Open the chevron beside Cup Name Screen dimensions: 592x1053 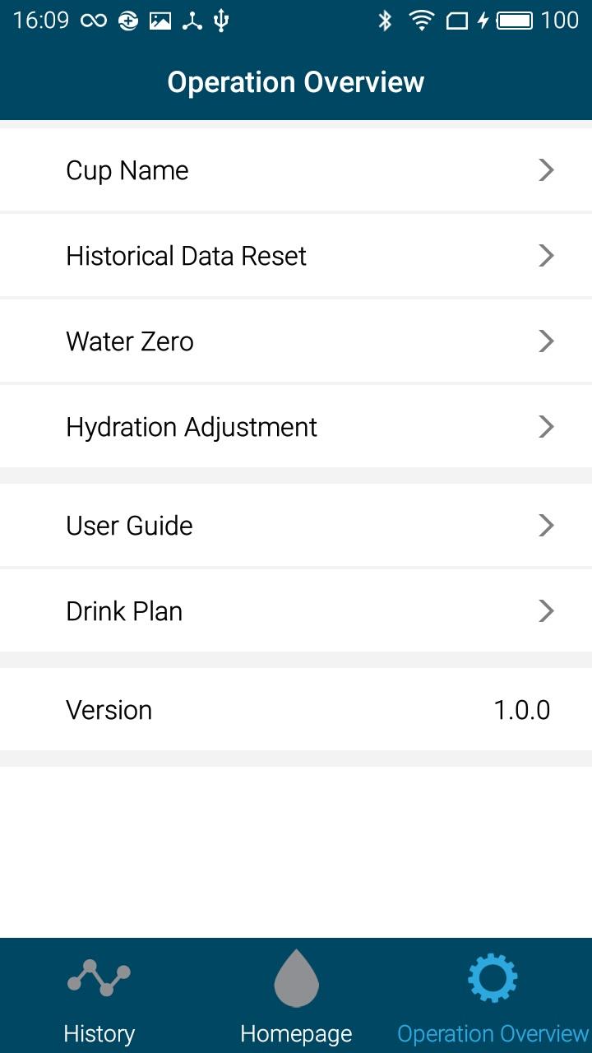(x=546, y=170)
